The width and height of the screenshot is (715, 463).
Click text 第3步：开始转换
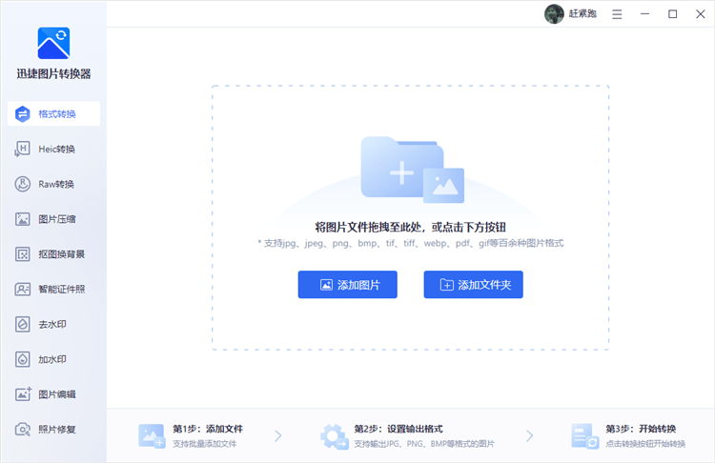pos(641,429)
